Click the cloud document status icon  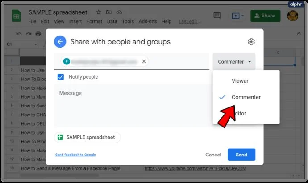[119, 12]
